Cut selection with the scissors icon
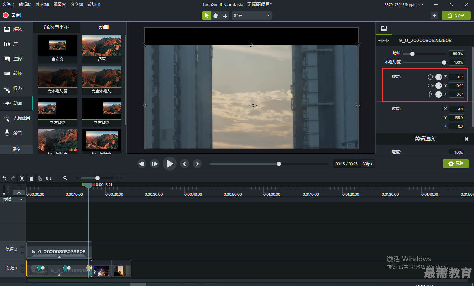474x286 pixels. 22,178
